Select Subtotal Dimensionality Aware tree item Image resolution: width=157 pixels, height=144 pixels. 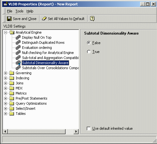[45, 63]
